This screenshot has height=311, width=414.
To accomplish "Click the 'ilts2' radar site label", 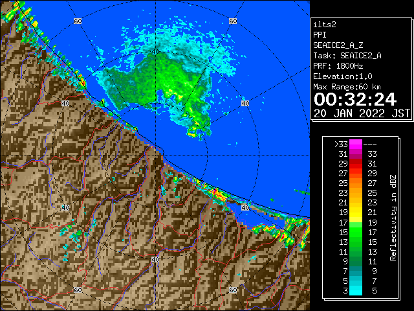I will coord(325,25).
